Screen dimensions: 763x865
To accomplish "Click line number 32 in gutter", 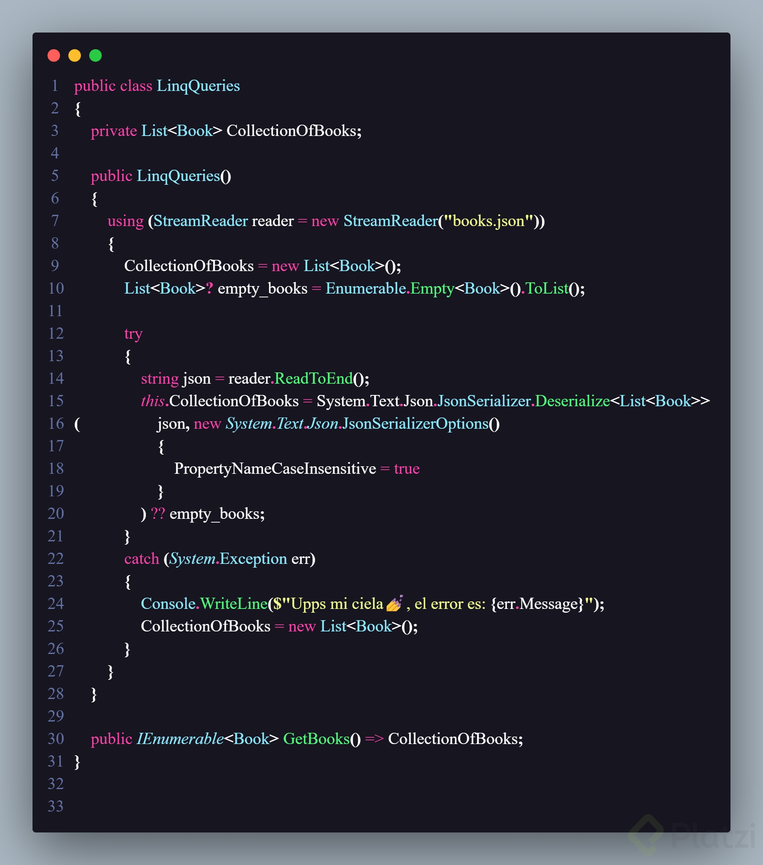I will (55, 784).
